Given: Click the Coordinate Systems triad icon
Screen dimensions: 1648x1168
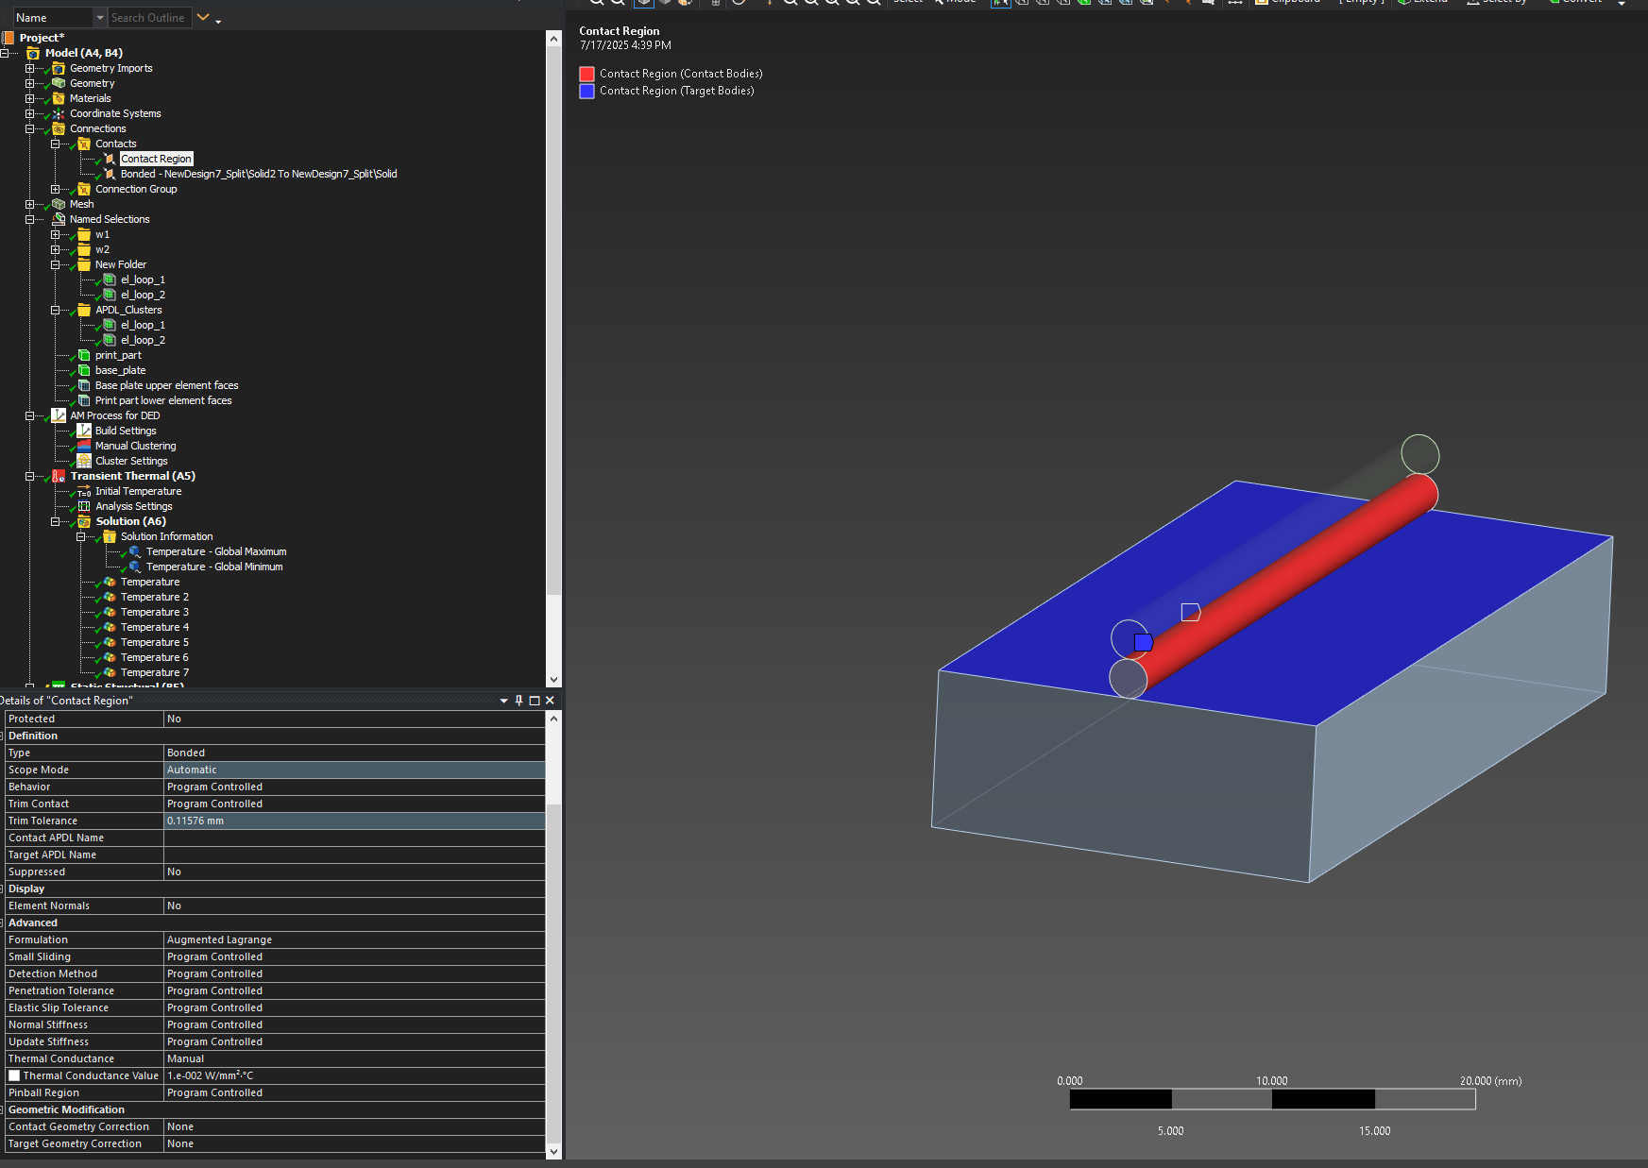Looking at the screenshot, I should [x=59, y=113].
